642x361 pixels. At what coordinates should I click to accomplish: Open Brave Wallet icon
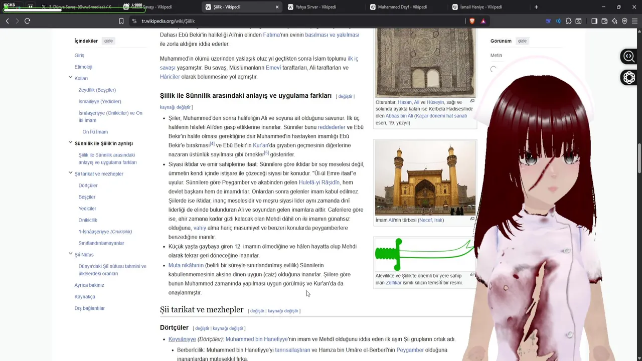tap(604, 21)
